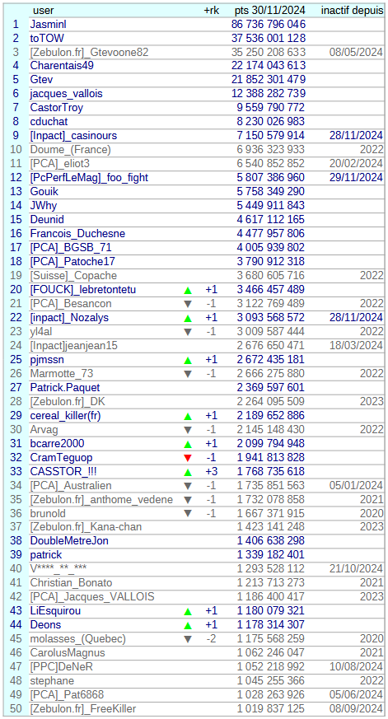Image resolution: width=388 pixels, height=719 pixels.
Task: Open user Charentais49
Action: (62, 66)
